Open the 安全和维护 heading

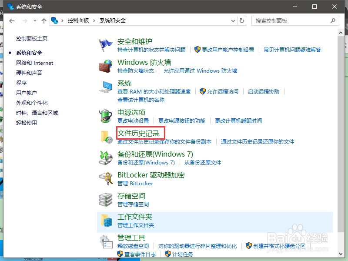coord(135,41)
